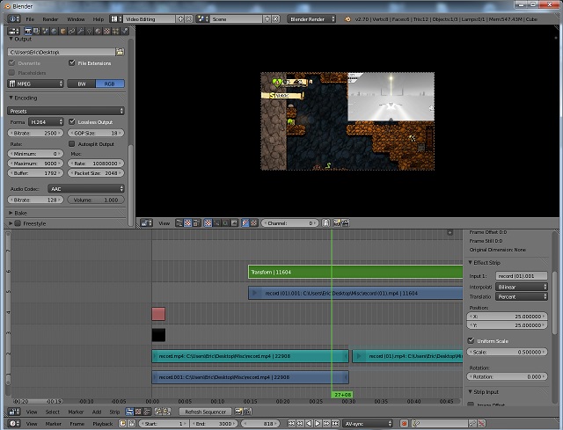This screenshot has width=563, height=430.
Task: Select the green Transform effect strip
Action: 355,272
